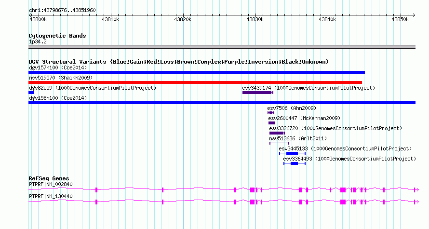Click the 43850k ruler position
Screen dimensions: 429x229
400,19
